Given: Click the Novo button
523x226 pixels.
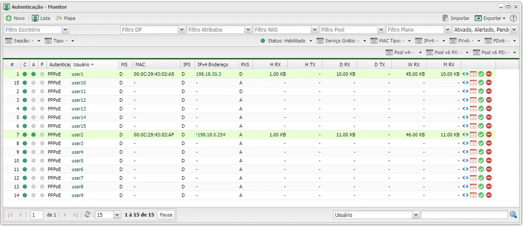Looking at the screenshot, I should tap(15, 18).
